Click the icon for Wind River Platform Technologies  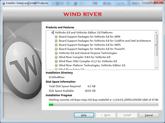[56, 65]
